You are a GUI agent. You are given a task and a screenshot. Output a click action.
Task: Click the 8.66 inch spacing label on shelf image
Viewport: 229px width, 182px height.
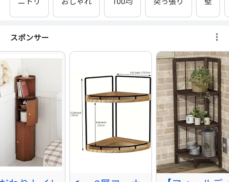point(101,124)
